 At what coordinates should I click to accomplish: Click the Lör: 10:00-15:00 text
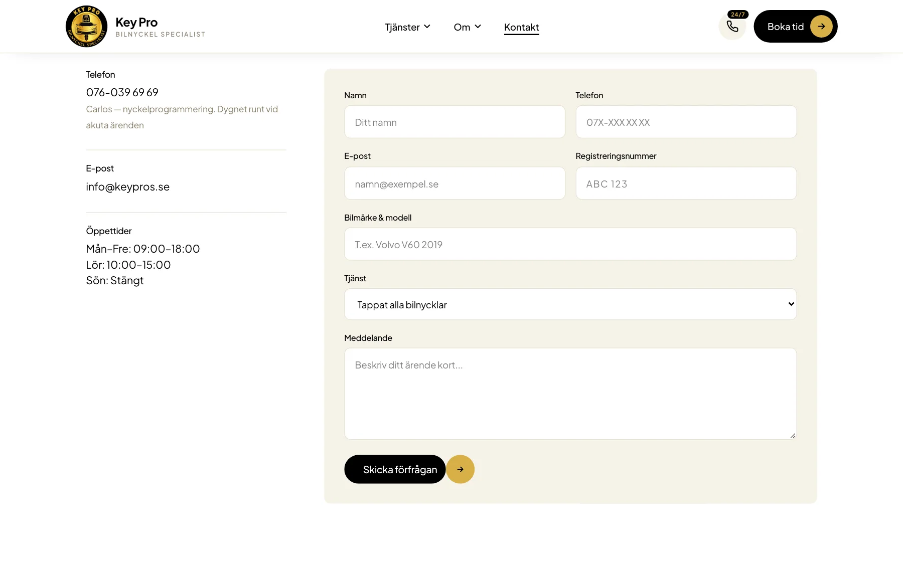(x=128, y=265)
